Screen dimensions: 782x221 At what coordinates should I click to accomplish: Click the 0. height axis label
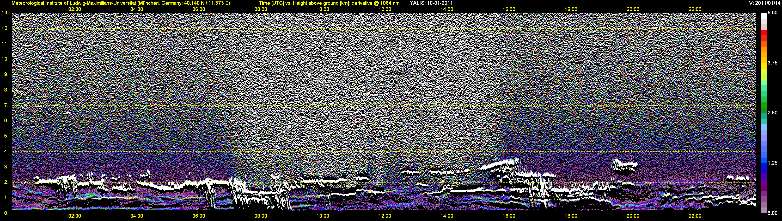pos(6,213)
